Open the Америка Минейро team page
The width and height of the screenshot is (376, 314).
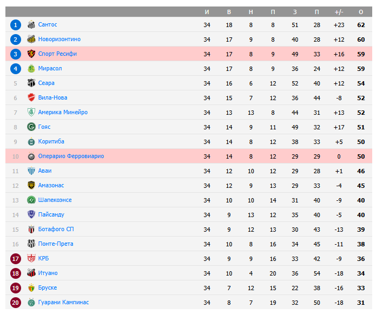63,113
